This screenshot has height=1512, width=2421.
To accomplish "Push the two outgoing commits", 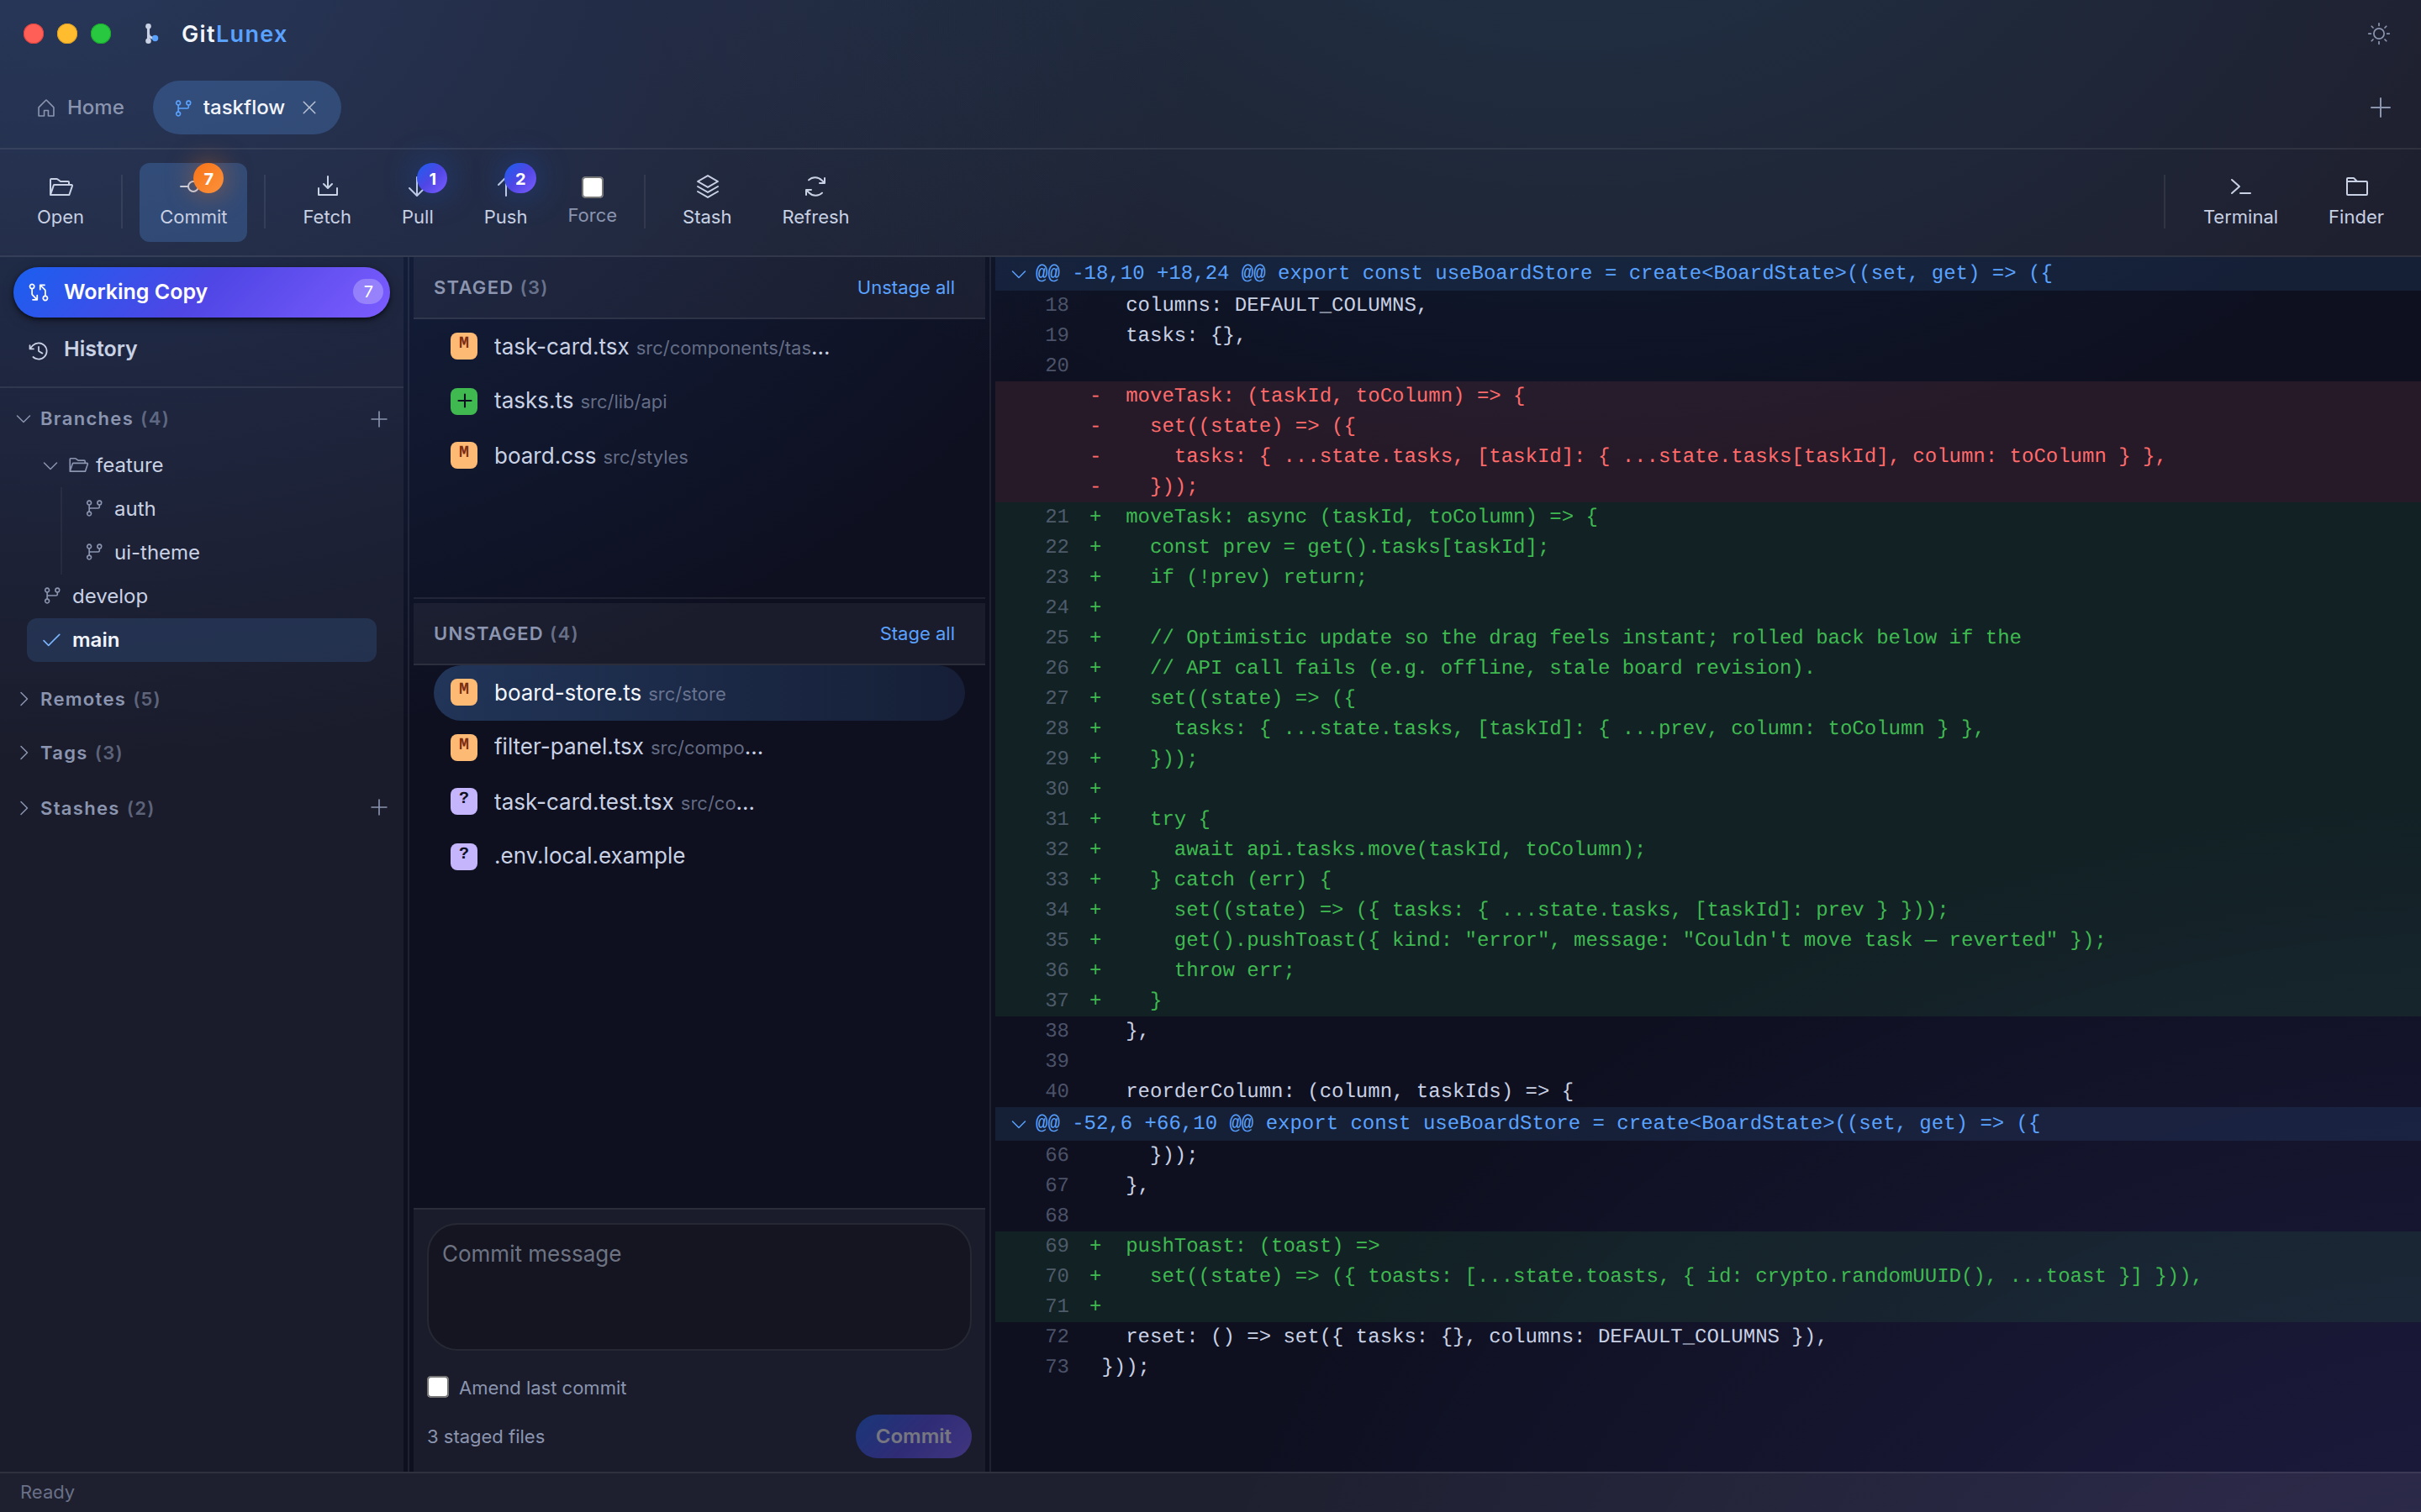I will tap(505, 201).
